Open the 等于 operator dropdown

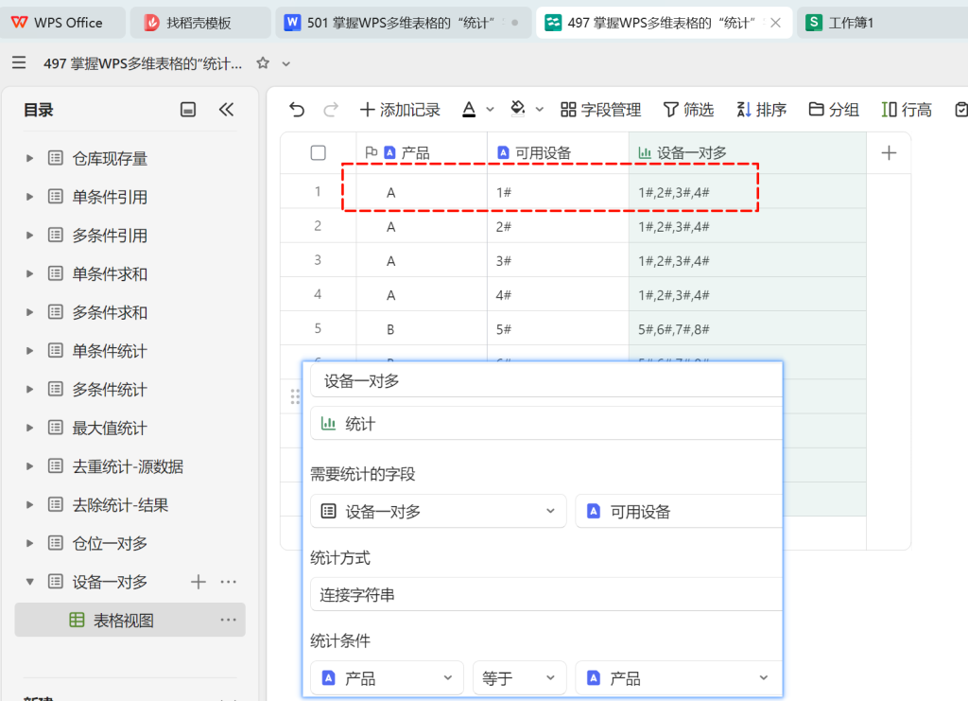tap(519, 678)
